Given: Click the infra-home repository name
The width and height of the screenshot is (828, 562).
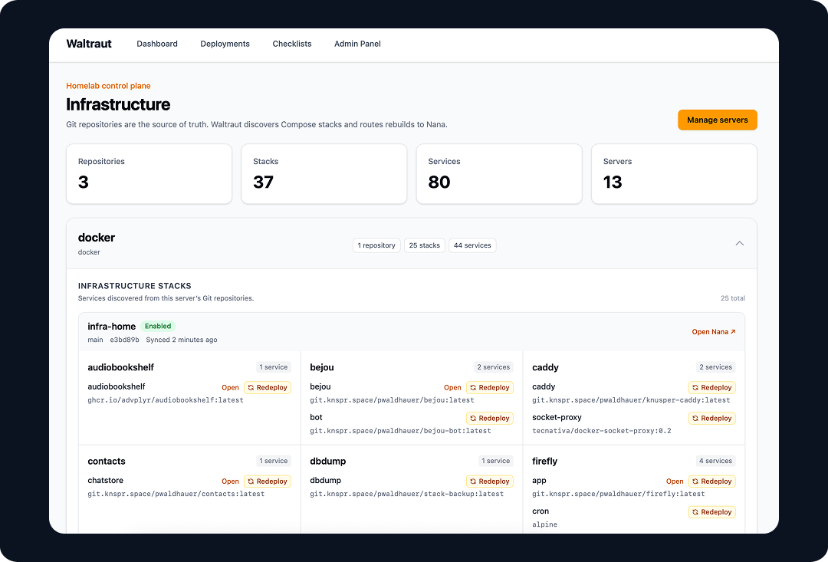Looking at the screenshot, I should [111, 327].
